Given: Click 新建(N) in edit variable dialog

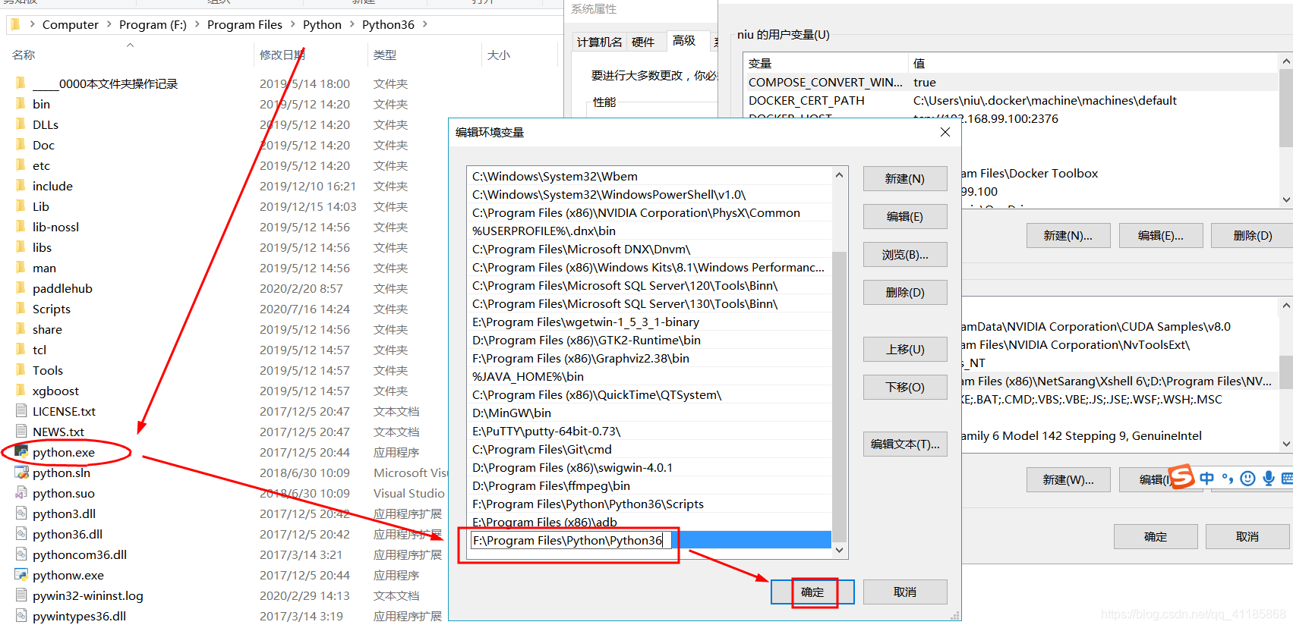Looking at the screenshot, I should coord(905,178).
